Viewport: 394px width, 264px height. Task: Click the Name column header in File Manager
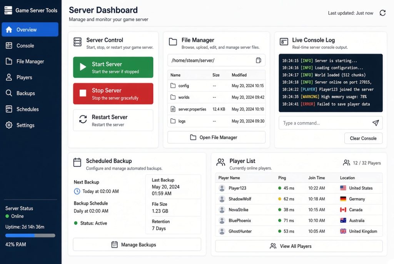(175, 75)
